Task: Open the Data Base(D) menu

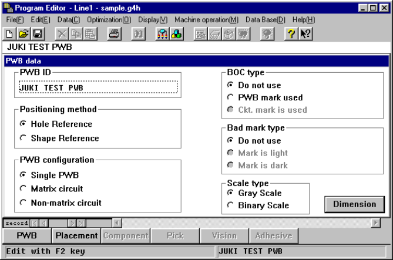Action: (266, 20)
